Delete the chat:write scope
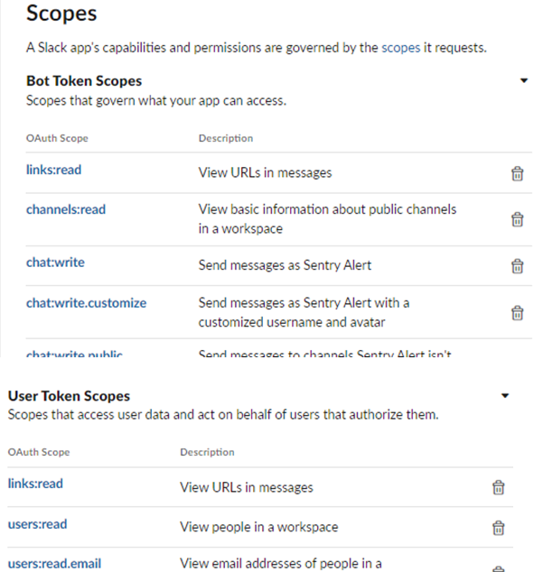The width and height of the screenshot is (534, 572). pyautogui.click(x=517, y=266)
